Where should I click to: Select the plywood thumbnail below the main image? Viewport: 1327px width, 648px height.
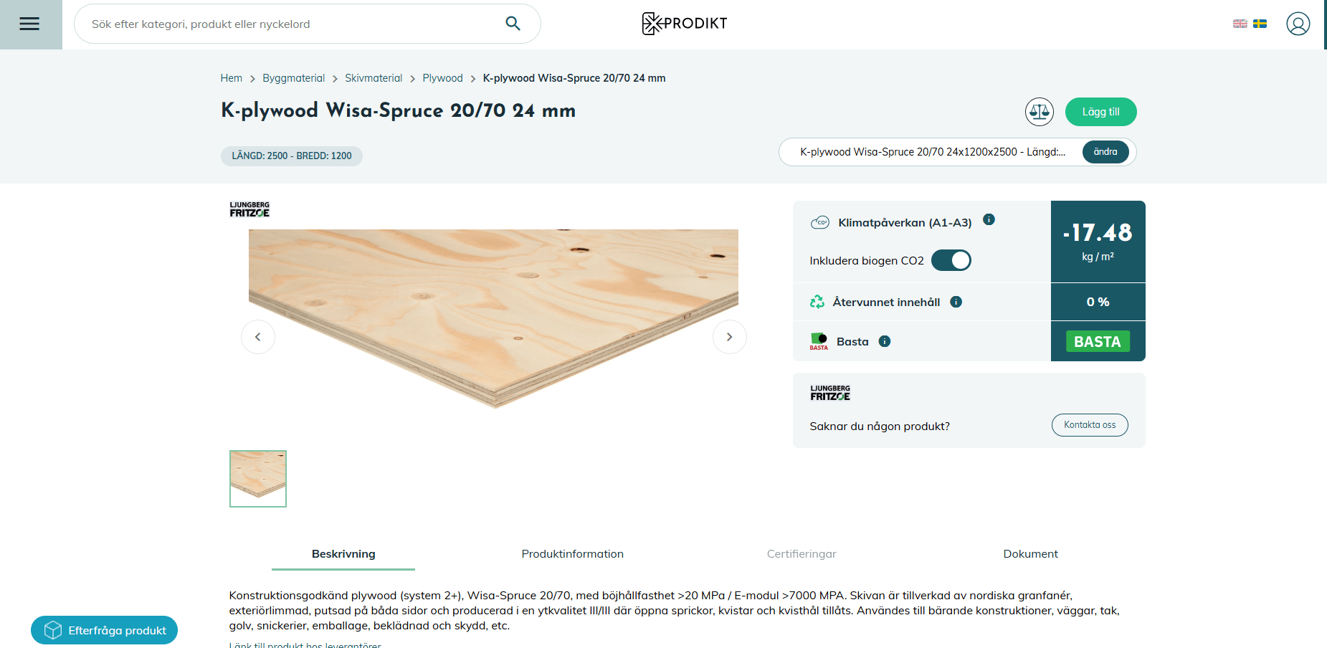point(257,478)
